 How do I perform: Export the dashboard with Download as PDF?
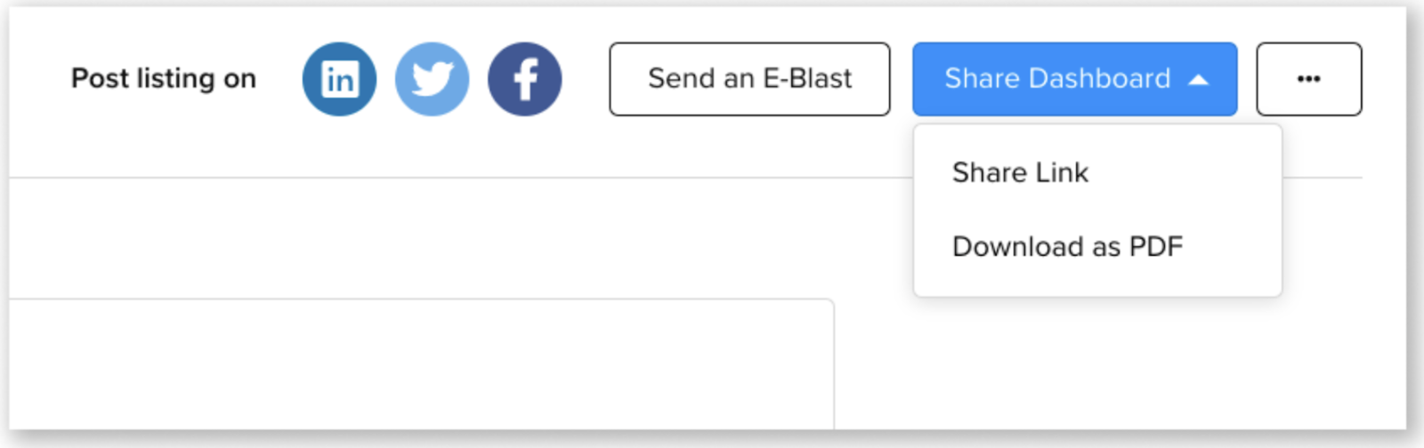[1067, 246]
